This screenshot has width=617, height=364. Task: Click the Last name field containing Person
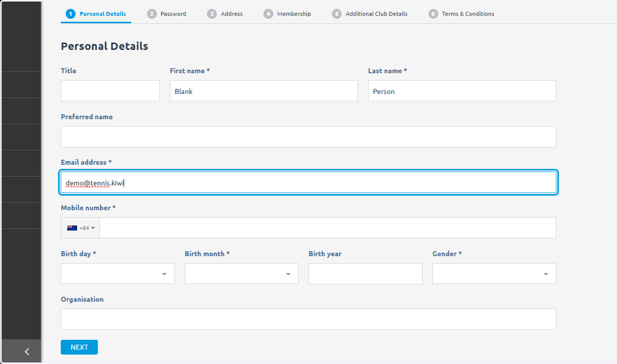pyautogui.click(x=462, y=91)
